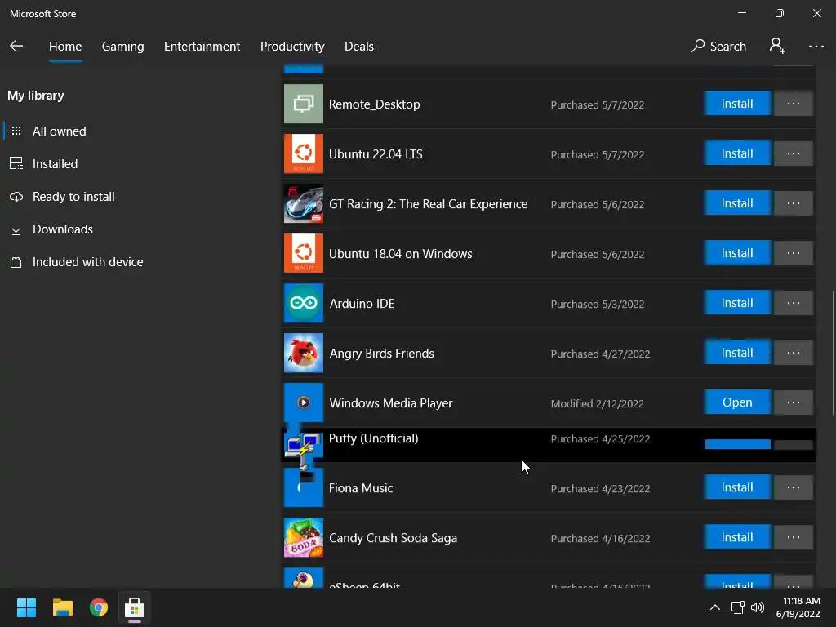Switch to the Productivity tab
The height and width of the screenshot is (627, 836).
point(292,47)
